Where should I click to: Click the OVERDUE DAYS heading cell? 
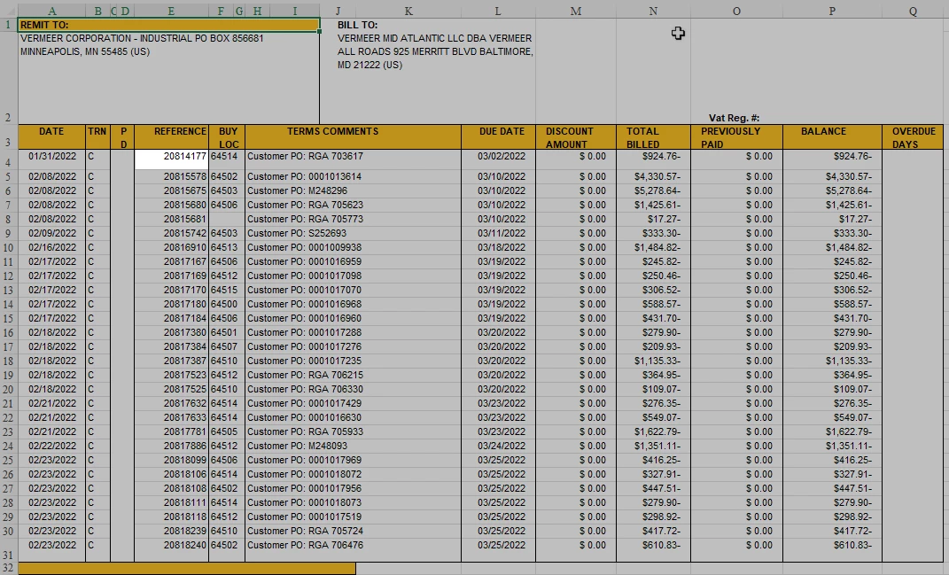click(x=913, y=137)
